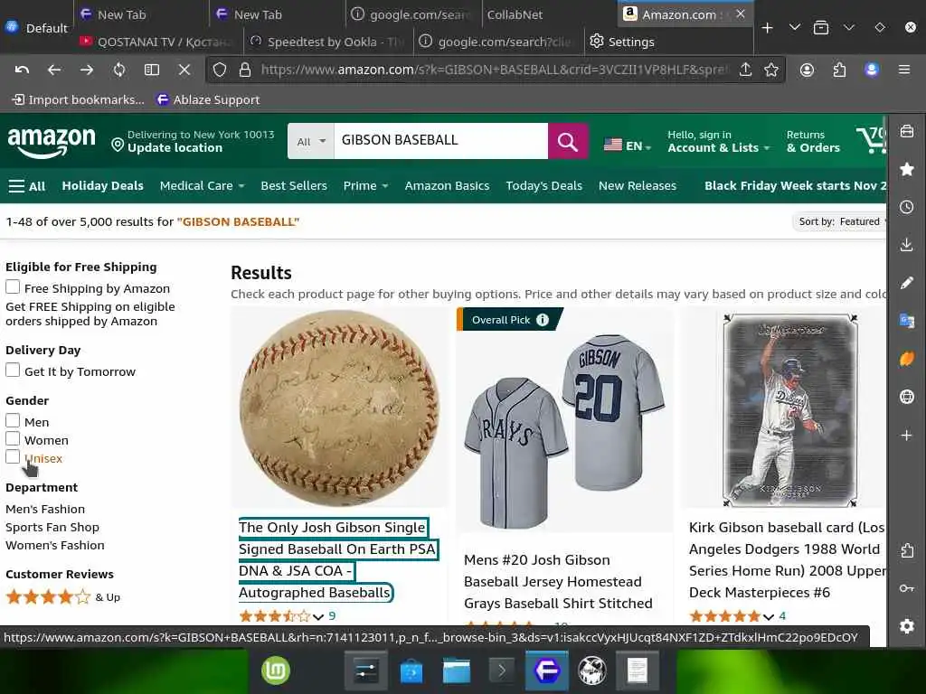Click the padlock site security icon

[x=245, y=70]
